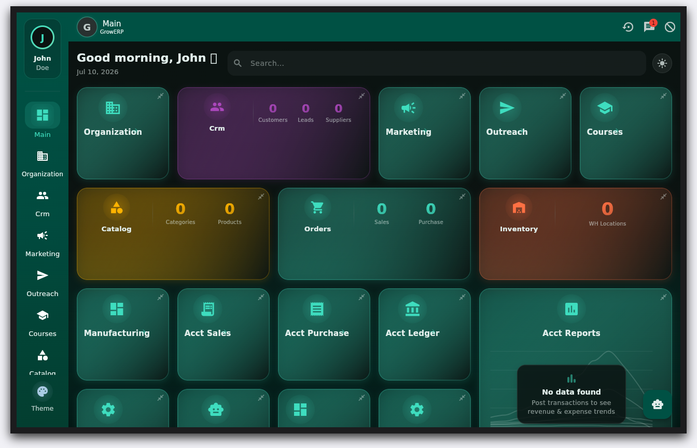Viewport: 697px width, 448px height.
Task: Open the Acct Sales tile's receipt icon
Action: pos(208,309)
